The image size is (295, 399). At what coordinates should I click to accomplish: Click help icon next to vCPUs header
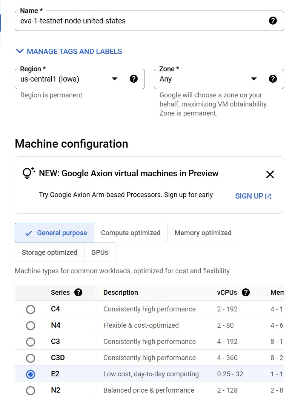(x=246, y=293)
